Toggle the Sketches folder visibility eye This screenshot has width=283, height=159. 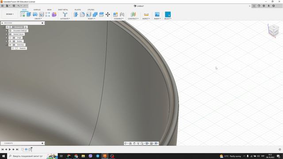10,45
